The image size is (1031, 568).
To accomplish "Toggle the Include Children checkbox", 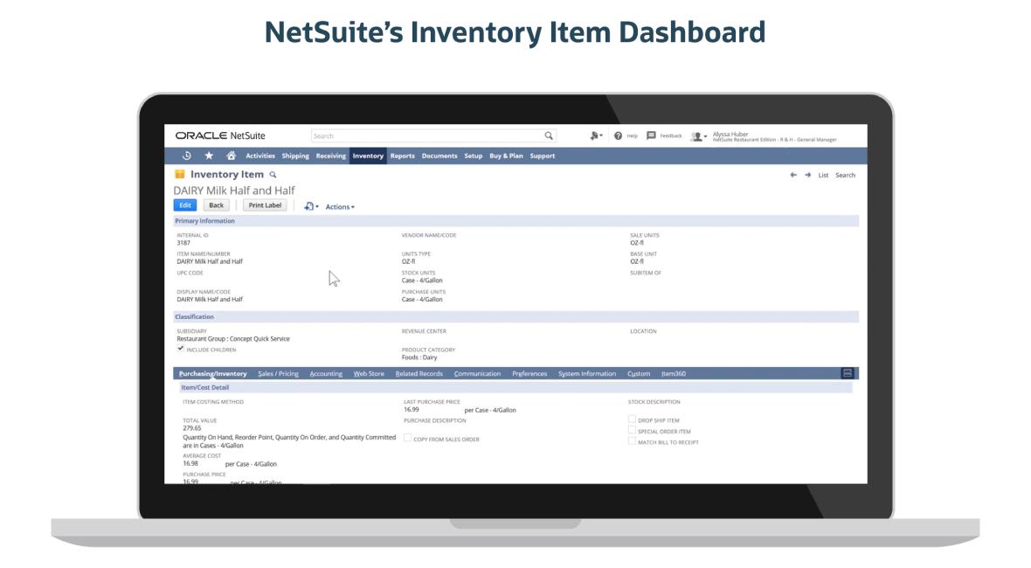I will point(180,349).
